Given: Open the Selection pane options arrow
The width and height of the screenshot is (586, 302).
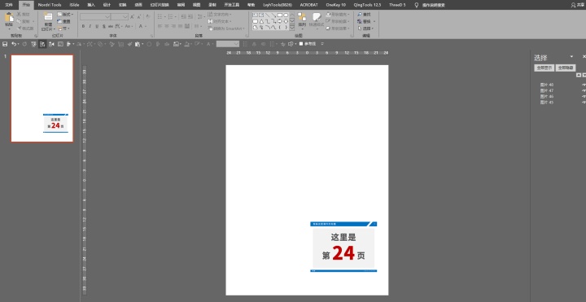Looking at the screenshot, I should (571, 56).
